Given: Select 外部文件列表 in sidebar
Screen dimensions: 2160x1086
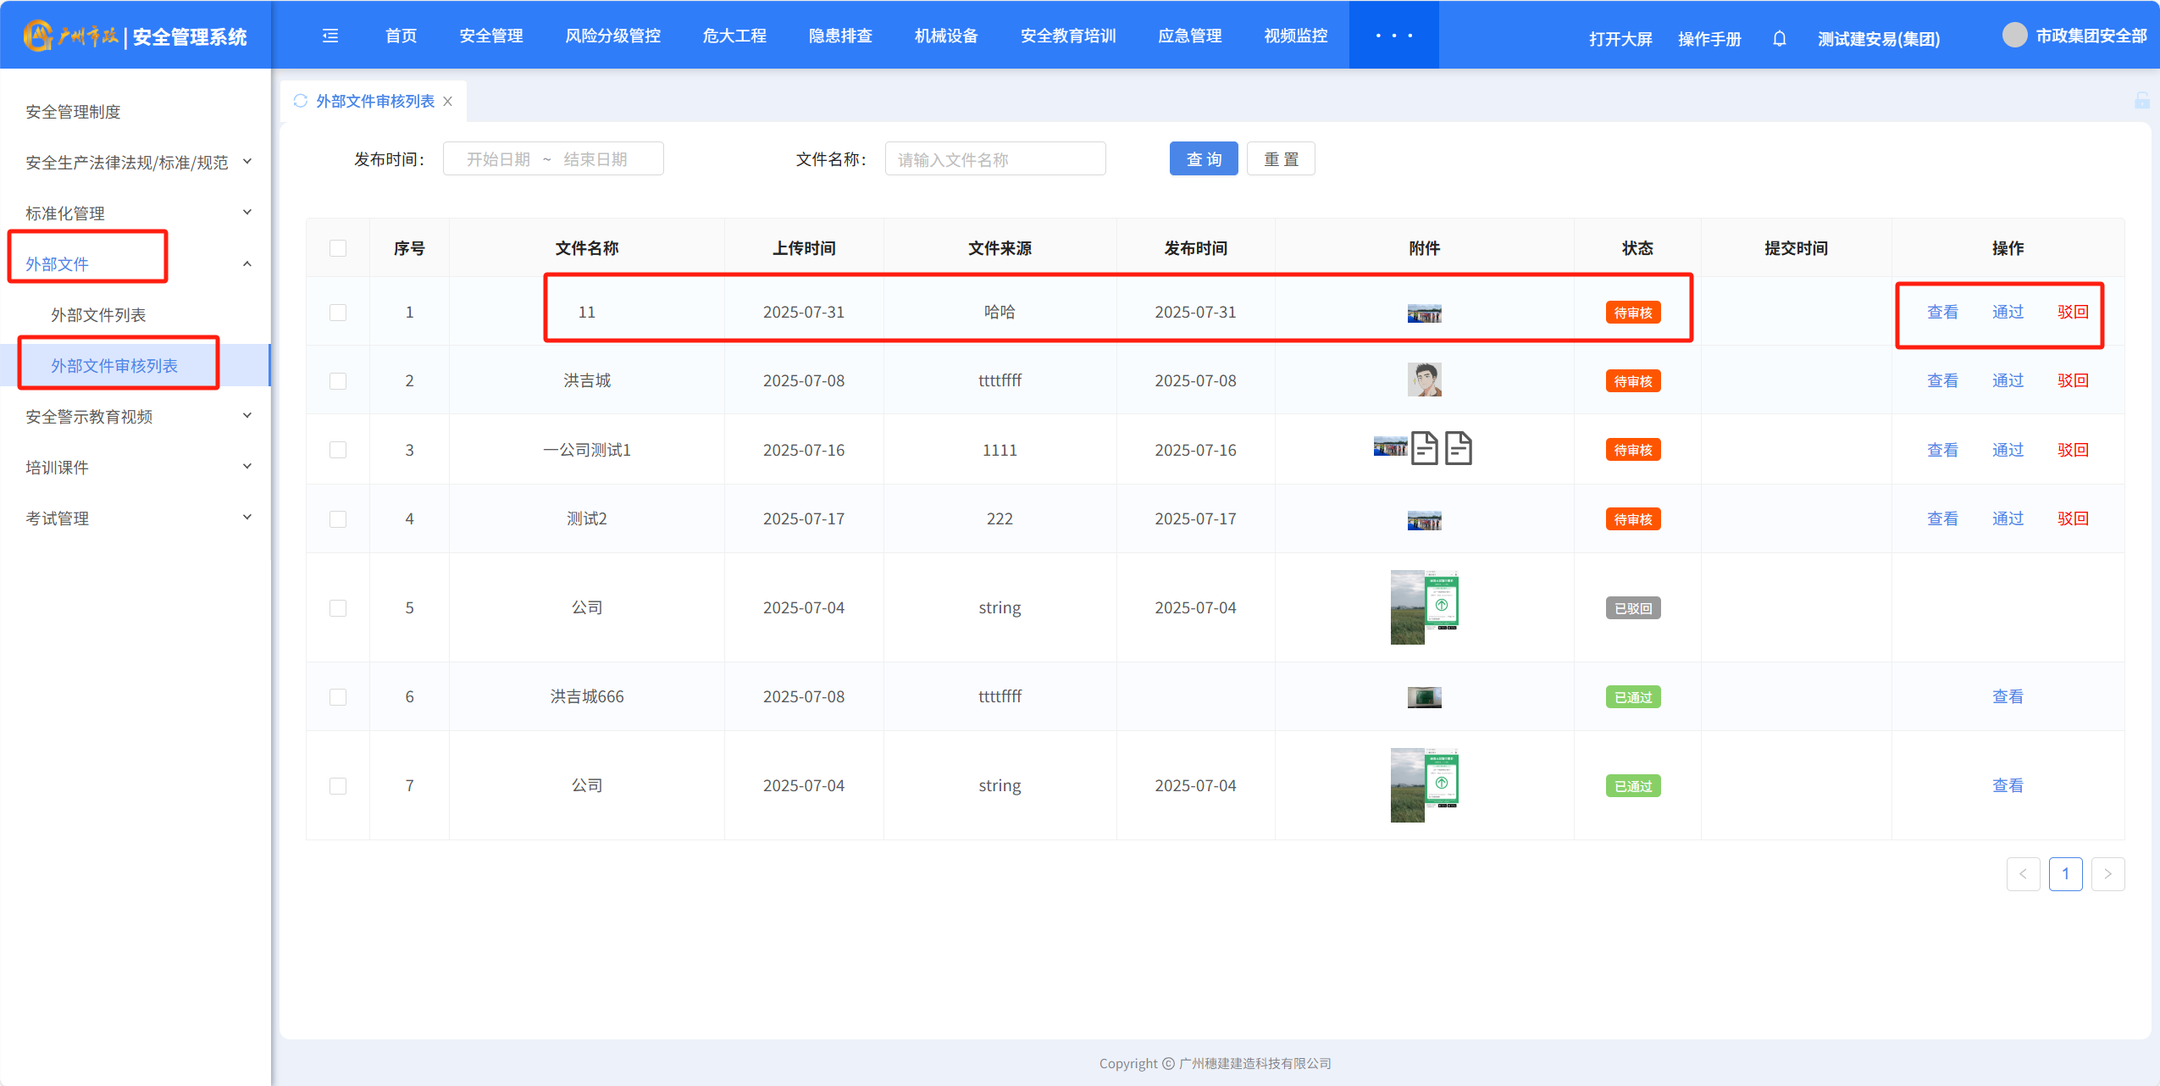Looking at the screenshot, I should point(98,314).
